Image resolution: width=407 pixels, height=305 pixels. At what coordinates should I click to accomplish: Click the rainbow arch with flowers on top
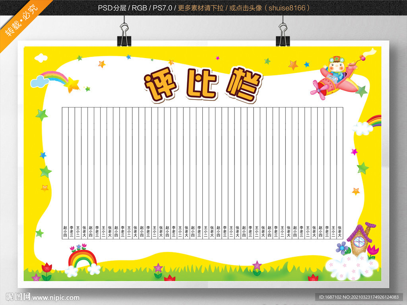point(83,259)
